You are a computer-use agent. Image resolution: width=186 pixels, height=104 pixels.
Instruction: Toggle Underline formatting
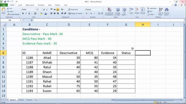coord(29,14)
